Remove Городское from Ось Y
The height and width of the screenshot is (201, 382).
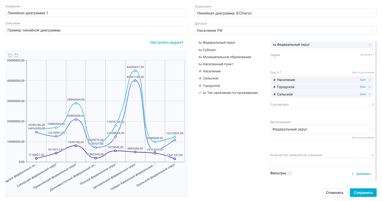(x=370, y=87)
